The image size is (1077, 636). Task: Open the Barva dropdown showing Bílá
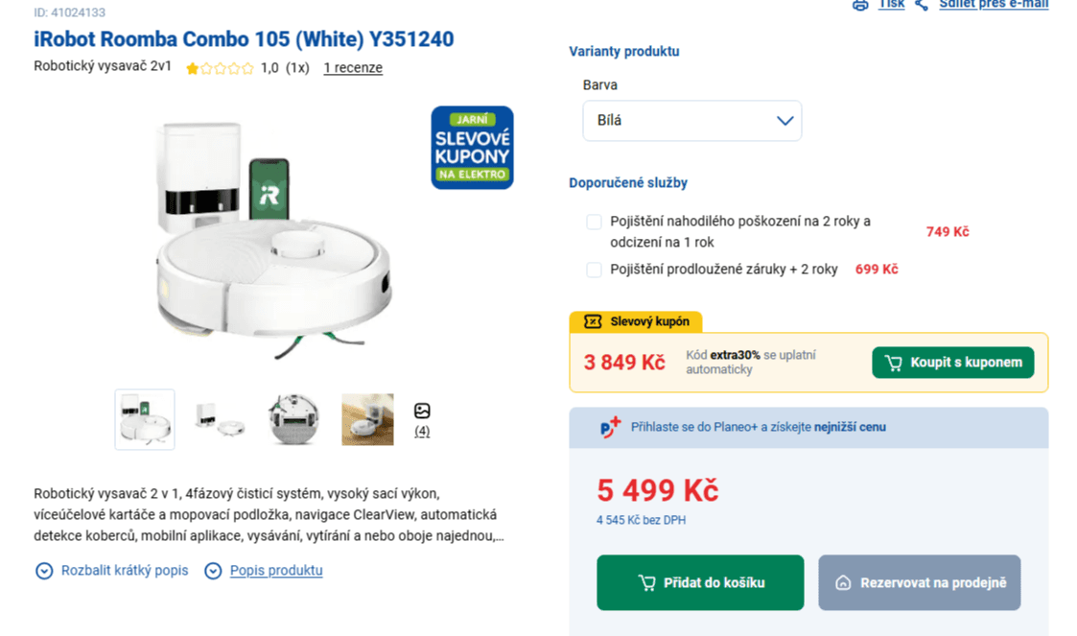(x=691, y=120)
